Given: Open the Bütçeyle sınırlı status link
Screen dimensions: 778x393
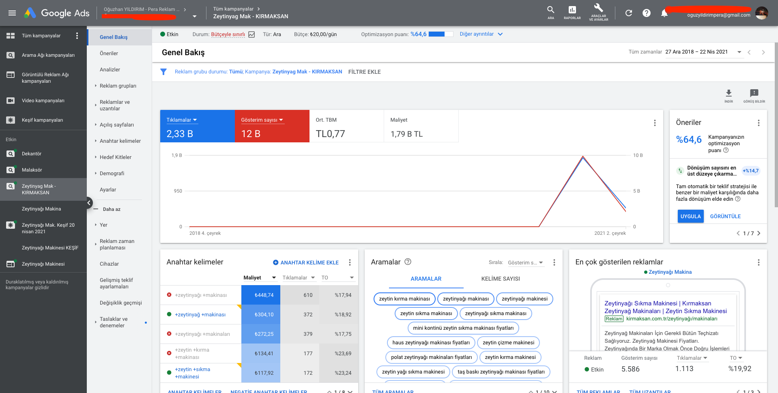Looking at the screenshot, I should [x=228, y=34].
